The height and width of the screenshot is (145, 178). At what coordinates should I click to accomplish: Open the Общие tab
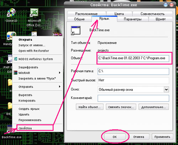click(79, 19)
